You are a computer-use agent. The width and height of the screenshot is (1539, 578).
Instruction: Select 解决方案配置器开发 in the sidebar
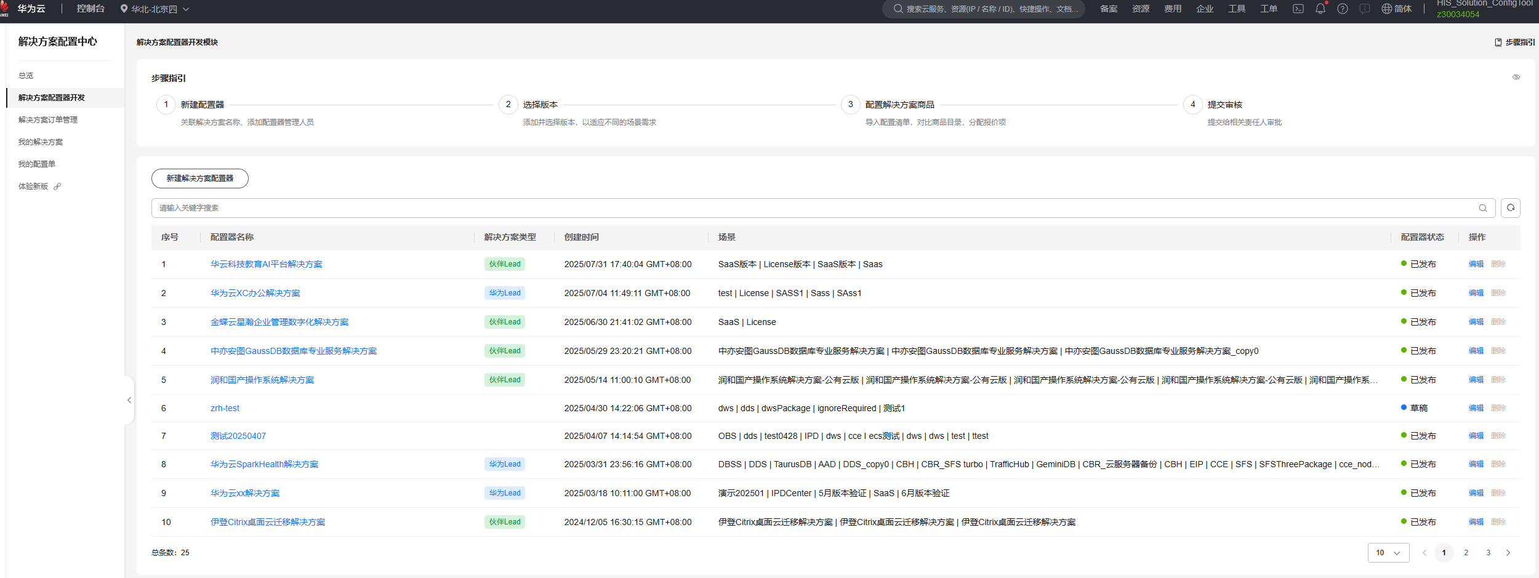coord(65,98)
